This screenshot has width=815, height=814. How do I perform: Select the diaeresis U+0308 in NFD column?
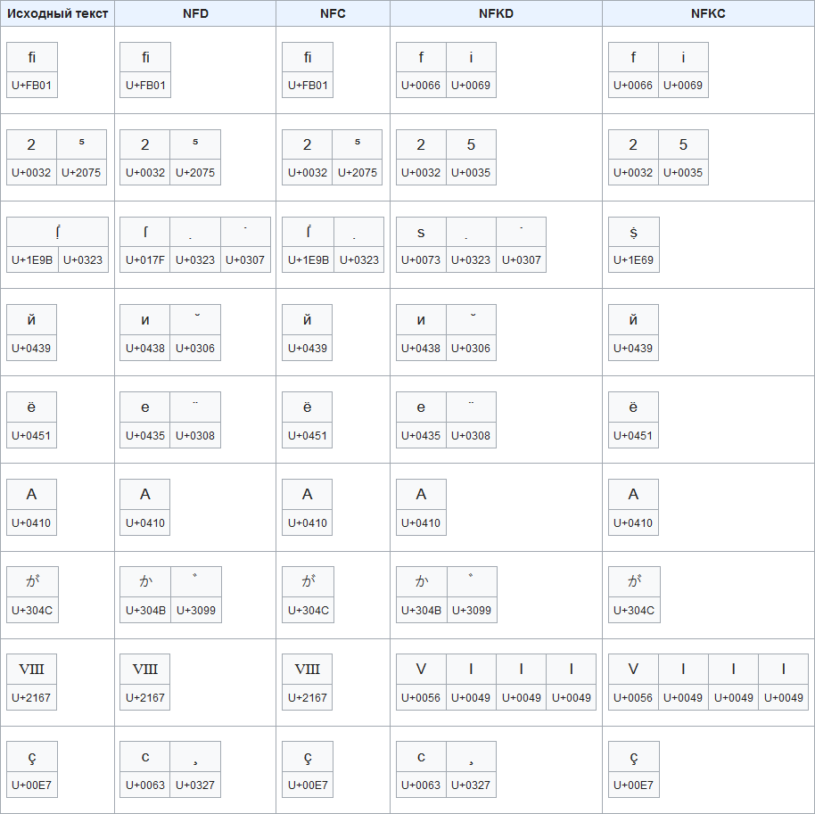195,419
